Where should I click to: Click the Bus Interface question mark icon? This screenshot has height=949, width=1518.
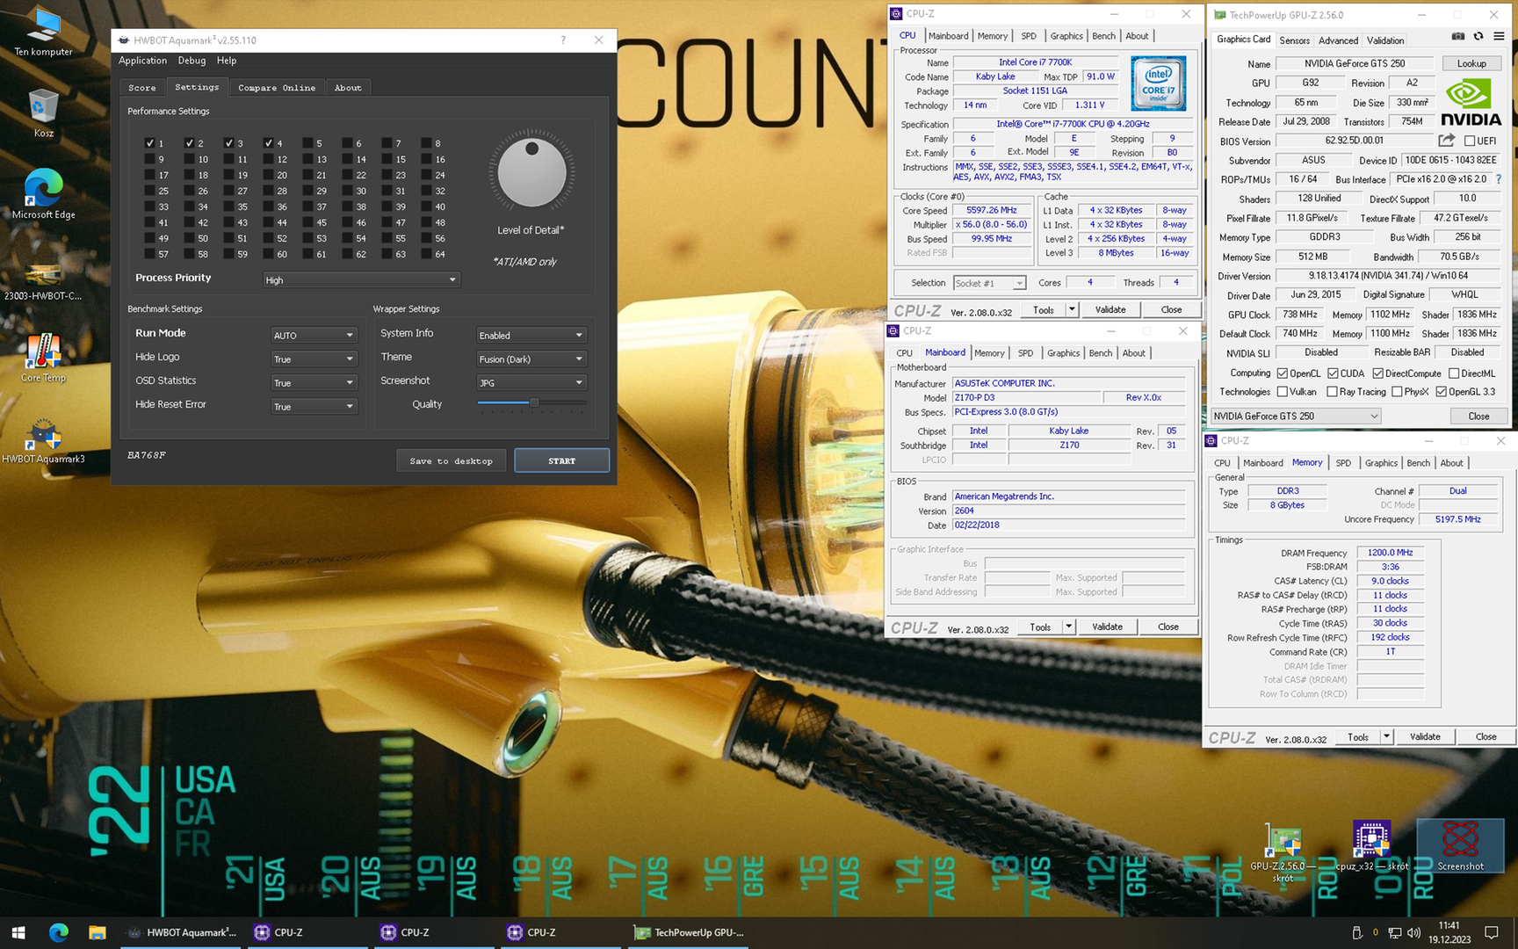coord(1499,179)
